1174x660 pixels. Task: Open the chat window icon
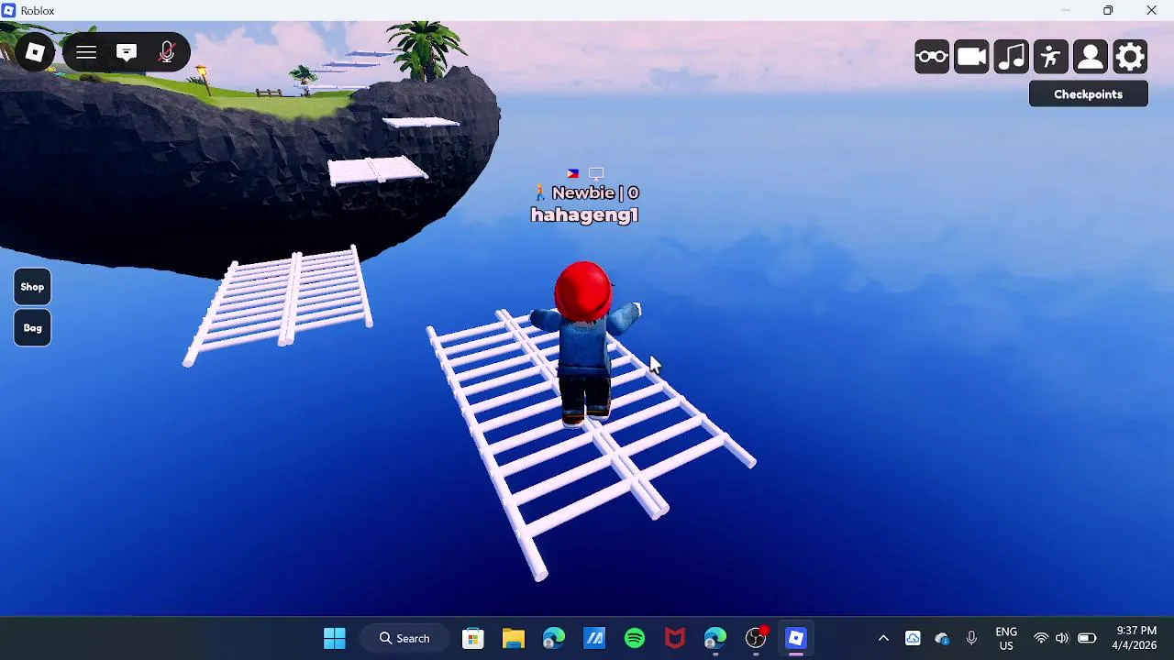click(127, 53)
